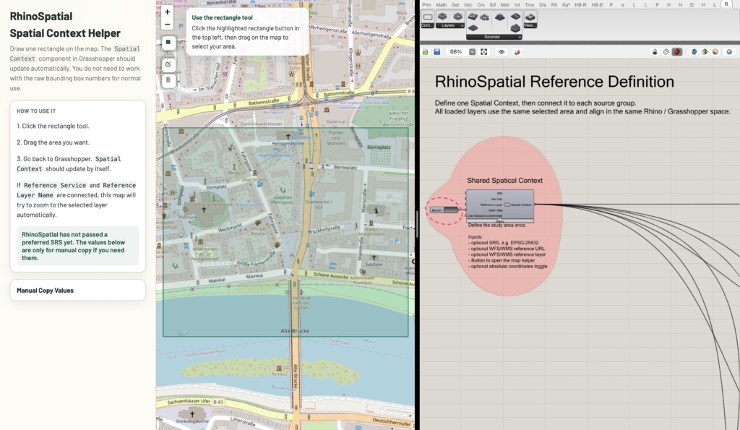Select the active R ribbon tab

(x=726, y=4)
